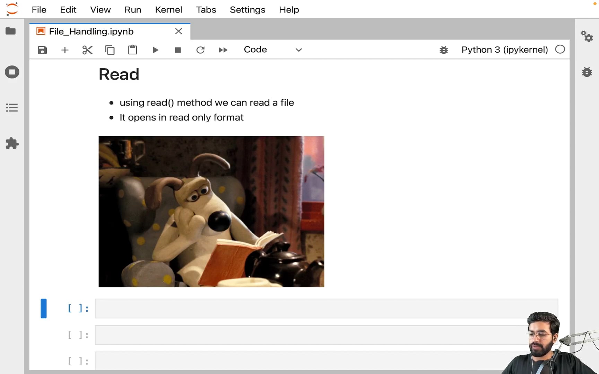Click into the first empty code cell
The image size is (599, 374).
pos(312,308)
